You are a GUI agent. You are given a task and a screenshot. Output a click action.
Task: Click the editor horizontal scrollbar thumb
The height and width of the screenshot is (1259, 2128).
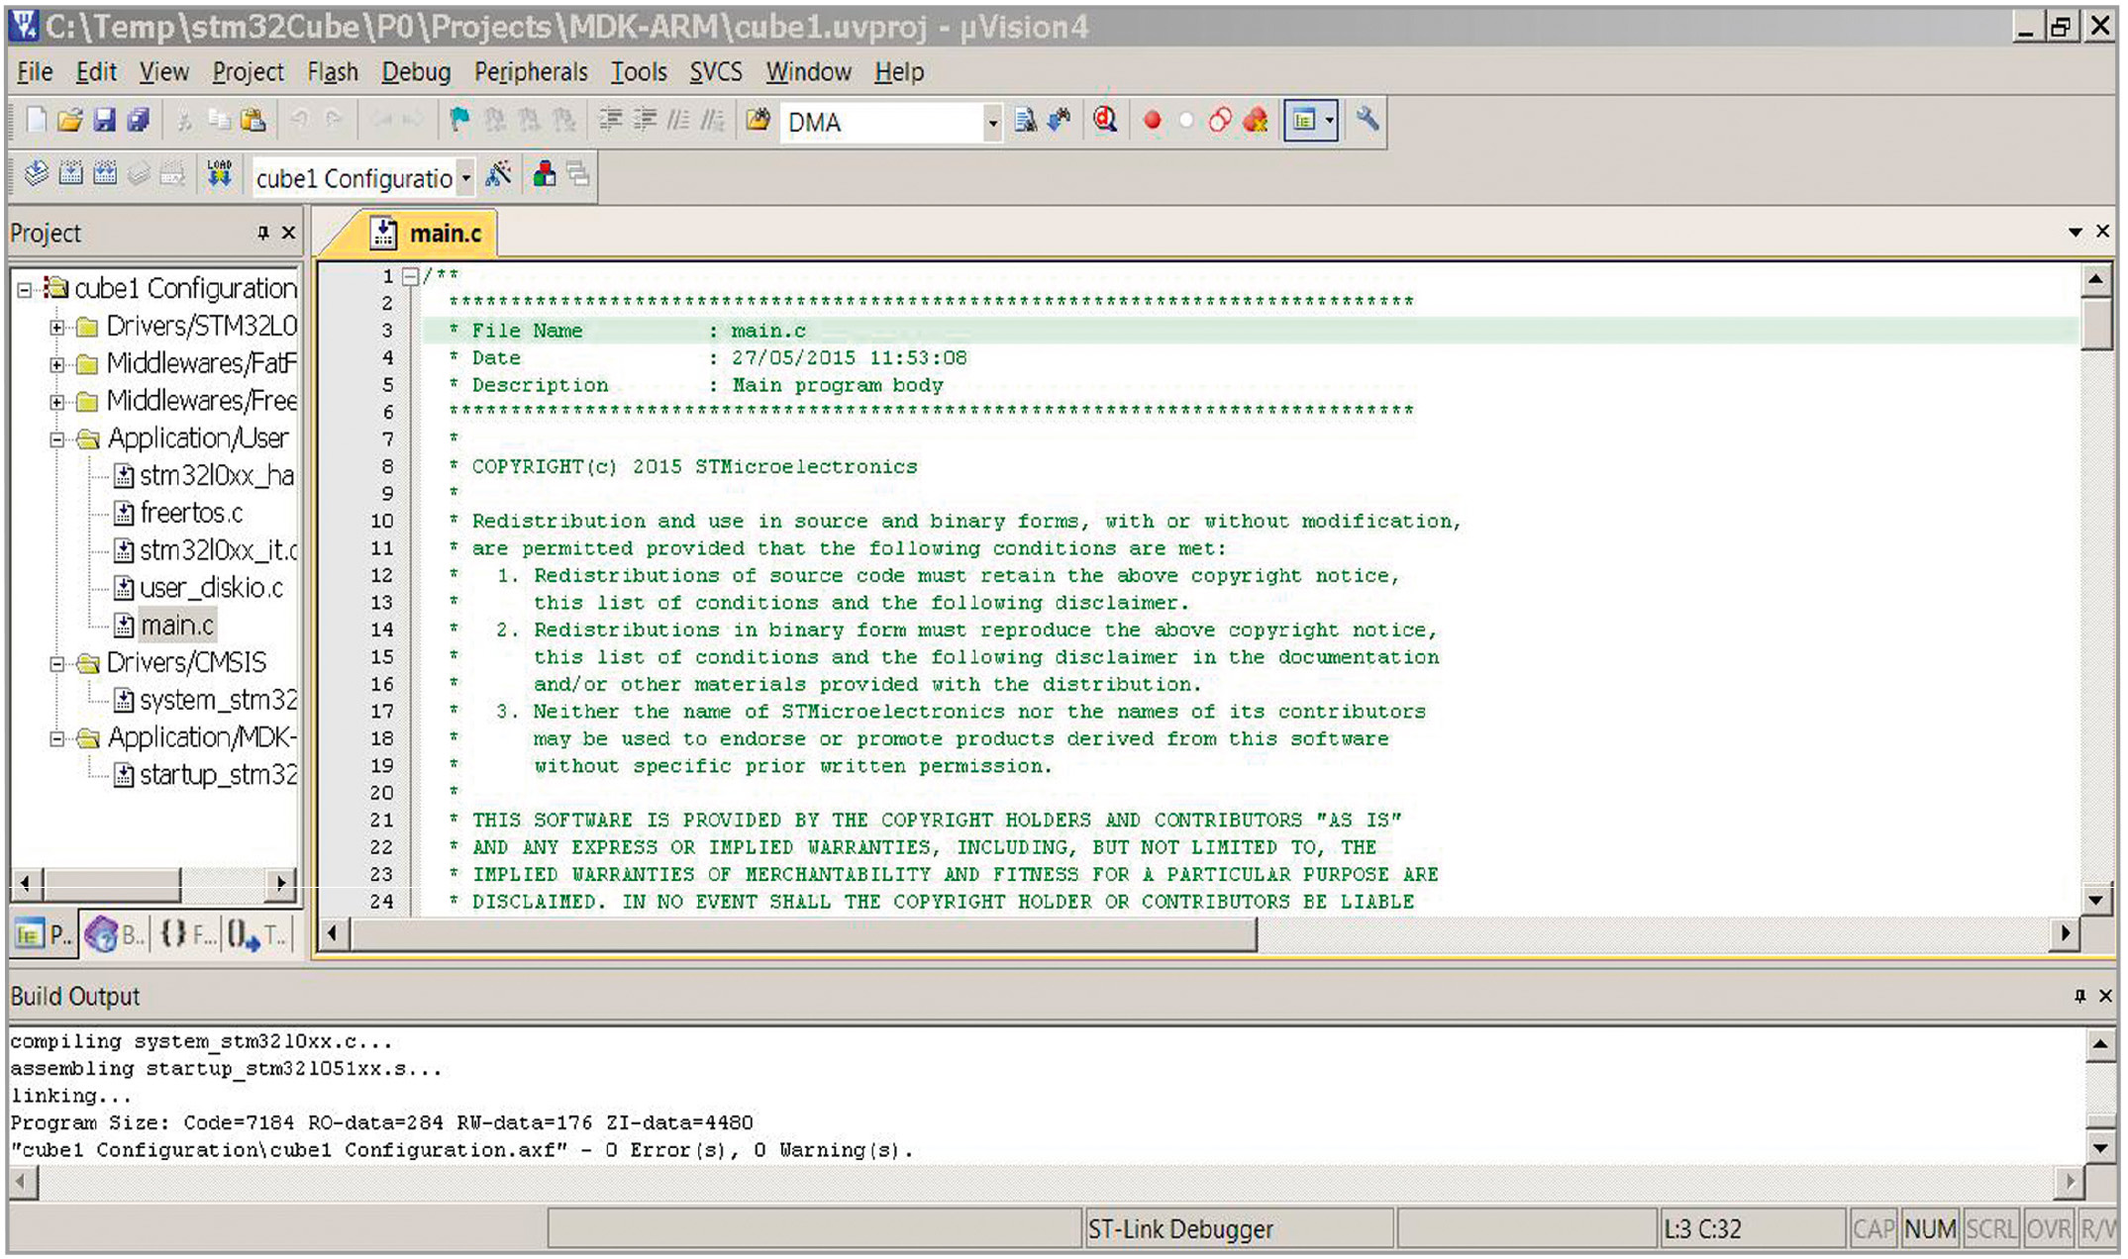(804, 933)
